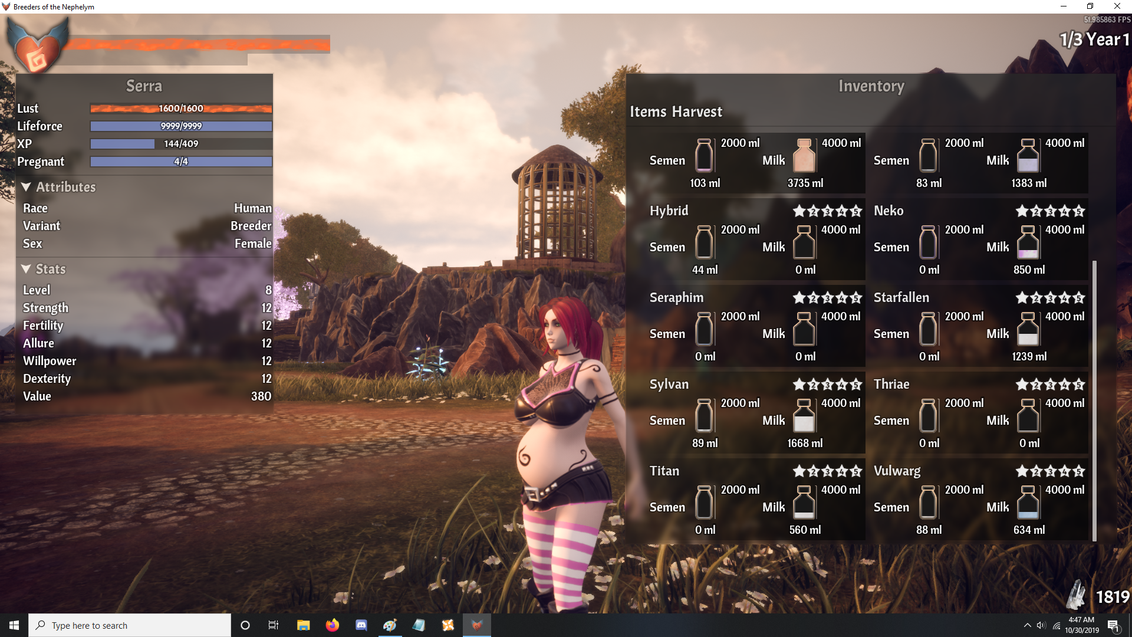Click the Dexterity stat row
1132x637 pixels.
pyautogui.click(x=147, y=379)
